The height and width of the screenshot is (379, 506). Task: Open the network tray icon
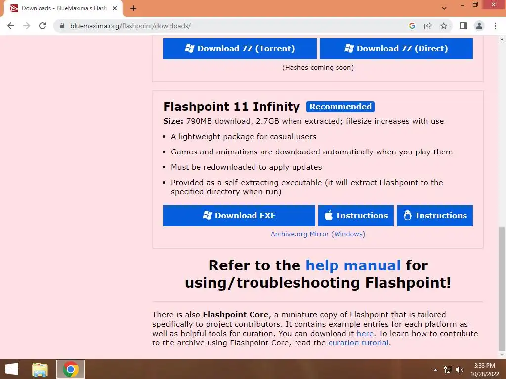click(x=448, y=370)
